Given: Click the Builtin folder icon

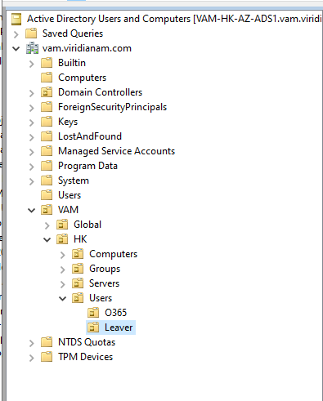Looking at the screenshot, I should (x=47, y=63).
